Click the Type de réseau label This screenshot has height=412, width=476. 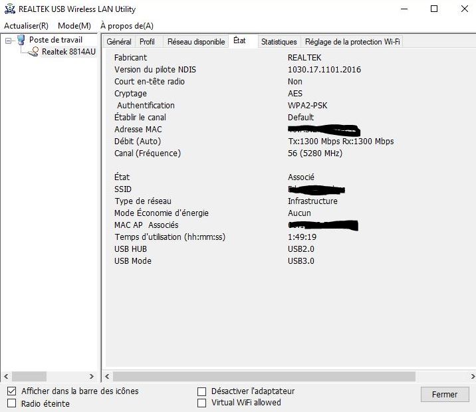(143, 201)
